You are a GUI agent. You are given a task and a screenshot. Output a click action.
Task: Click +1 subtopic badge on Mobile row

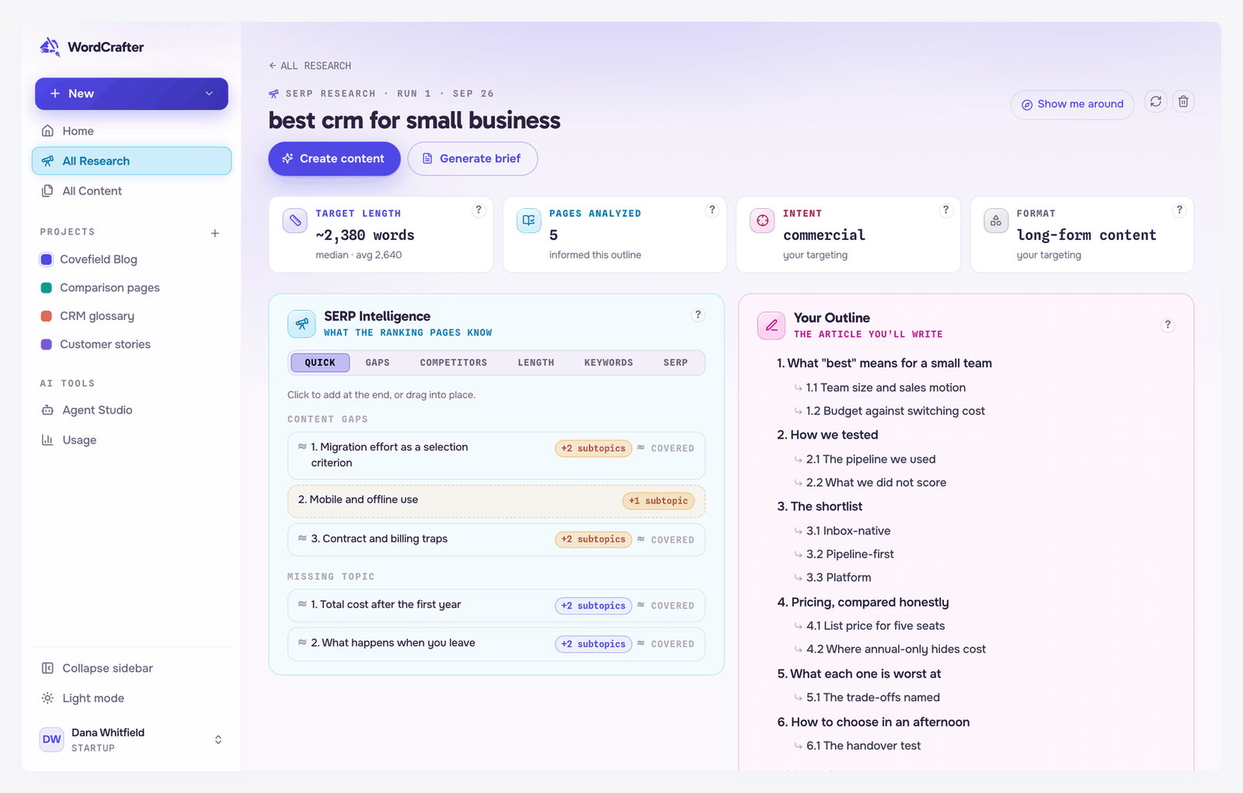pyautogui.click(x=659, y=501)
